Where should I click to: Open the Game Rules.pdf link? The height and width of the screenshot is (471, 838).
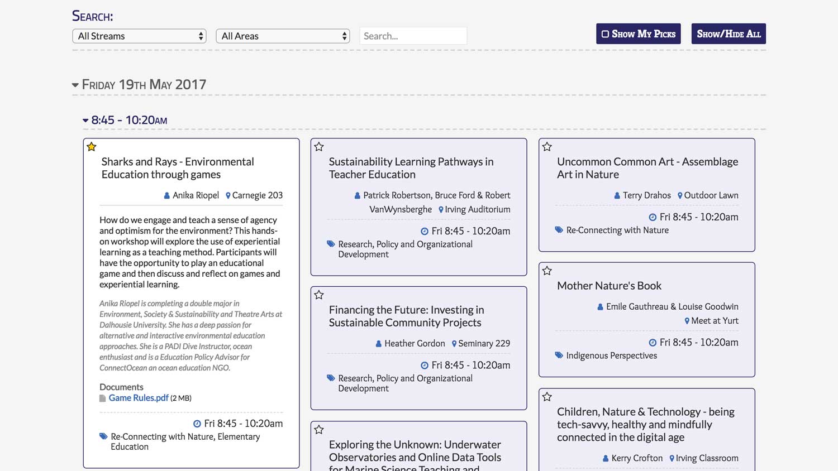point(139,398)
